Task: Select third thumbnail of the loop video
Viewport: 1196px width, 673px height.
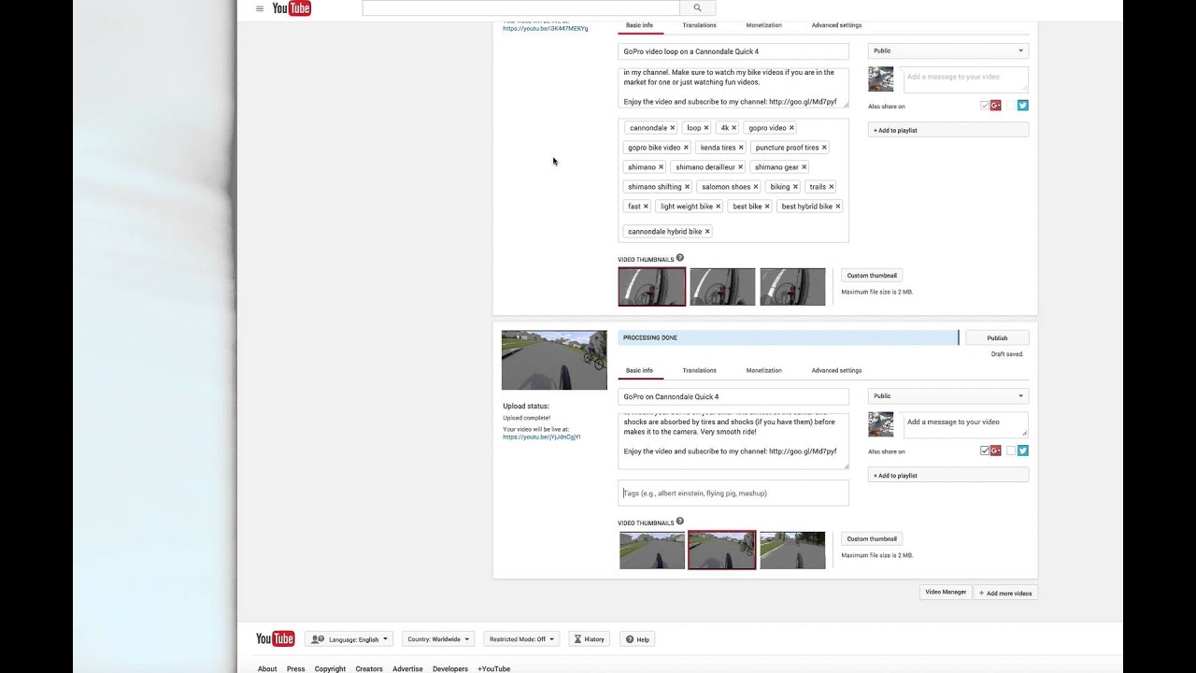Action: pyautogui.click(x=792, y=287)
